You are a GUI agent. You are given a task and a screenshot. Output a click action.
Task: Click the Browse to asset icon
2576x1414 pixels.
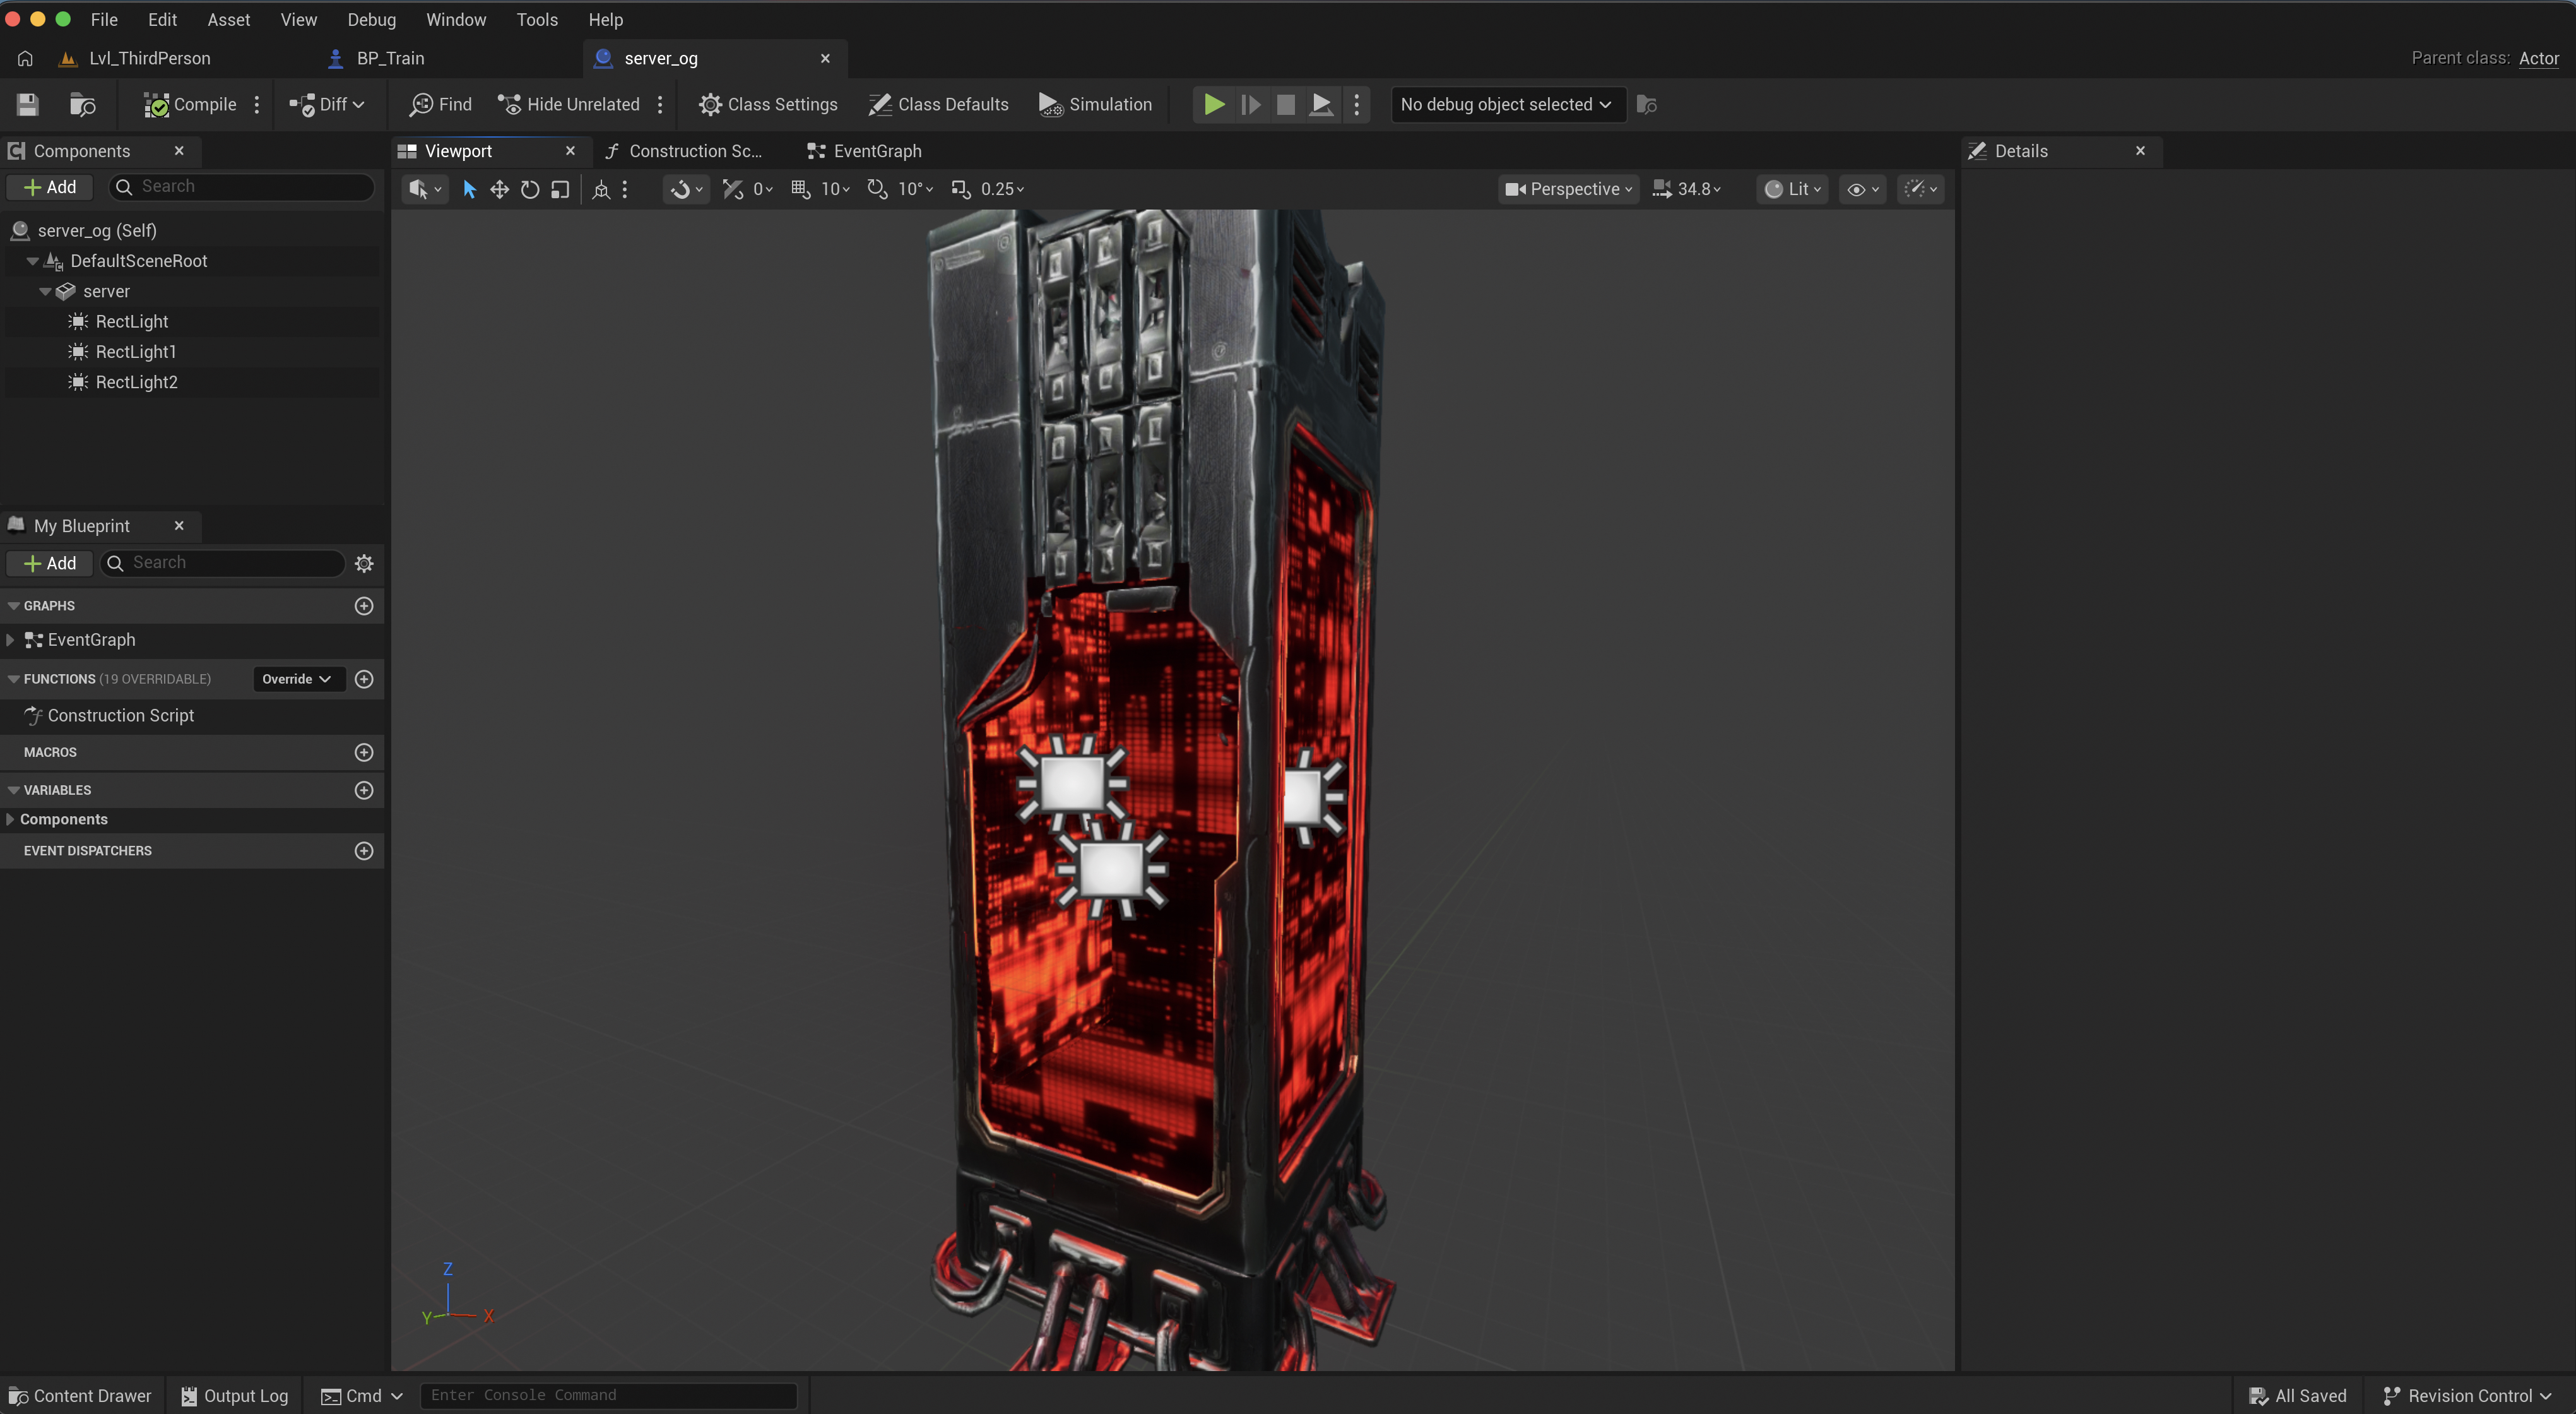tap(82, 104)
